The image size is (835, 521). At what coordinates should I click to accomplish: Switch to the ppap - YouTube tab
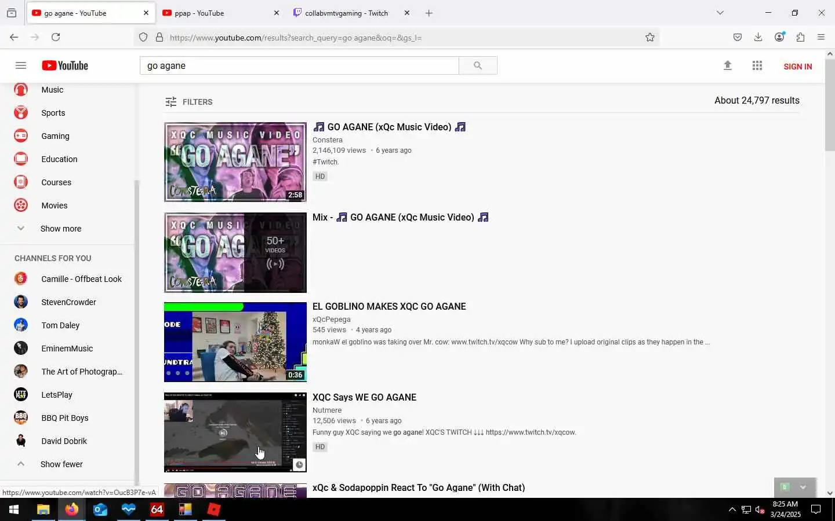click(215, 13)
